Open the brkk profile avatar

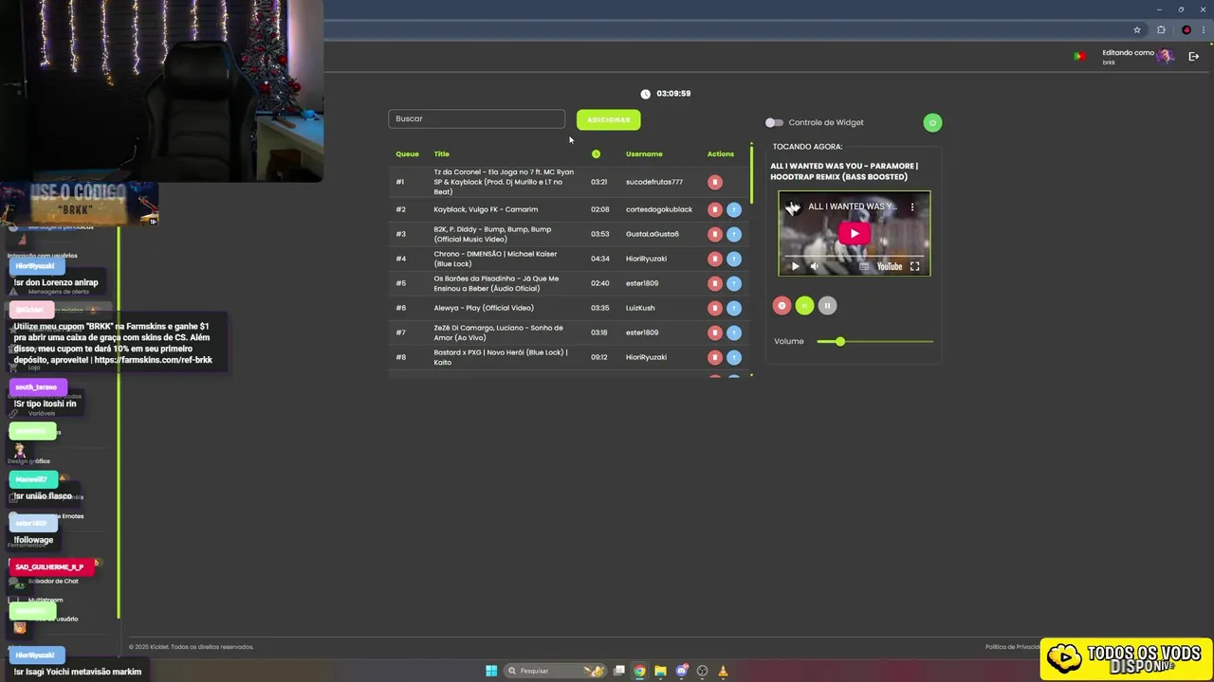pos(1165,56)
